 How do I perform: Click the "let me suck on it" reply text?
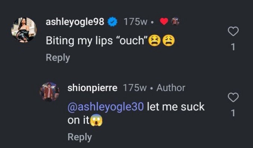coord(136,114)
